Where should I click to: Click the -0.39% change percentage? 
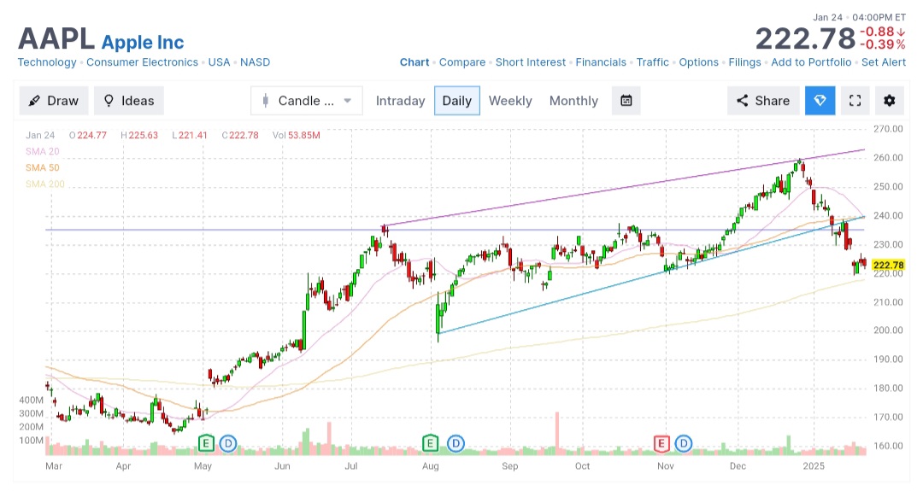tap(882, 44)
